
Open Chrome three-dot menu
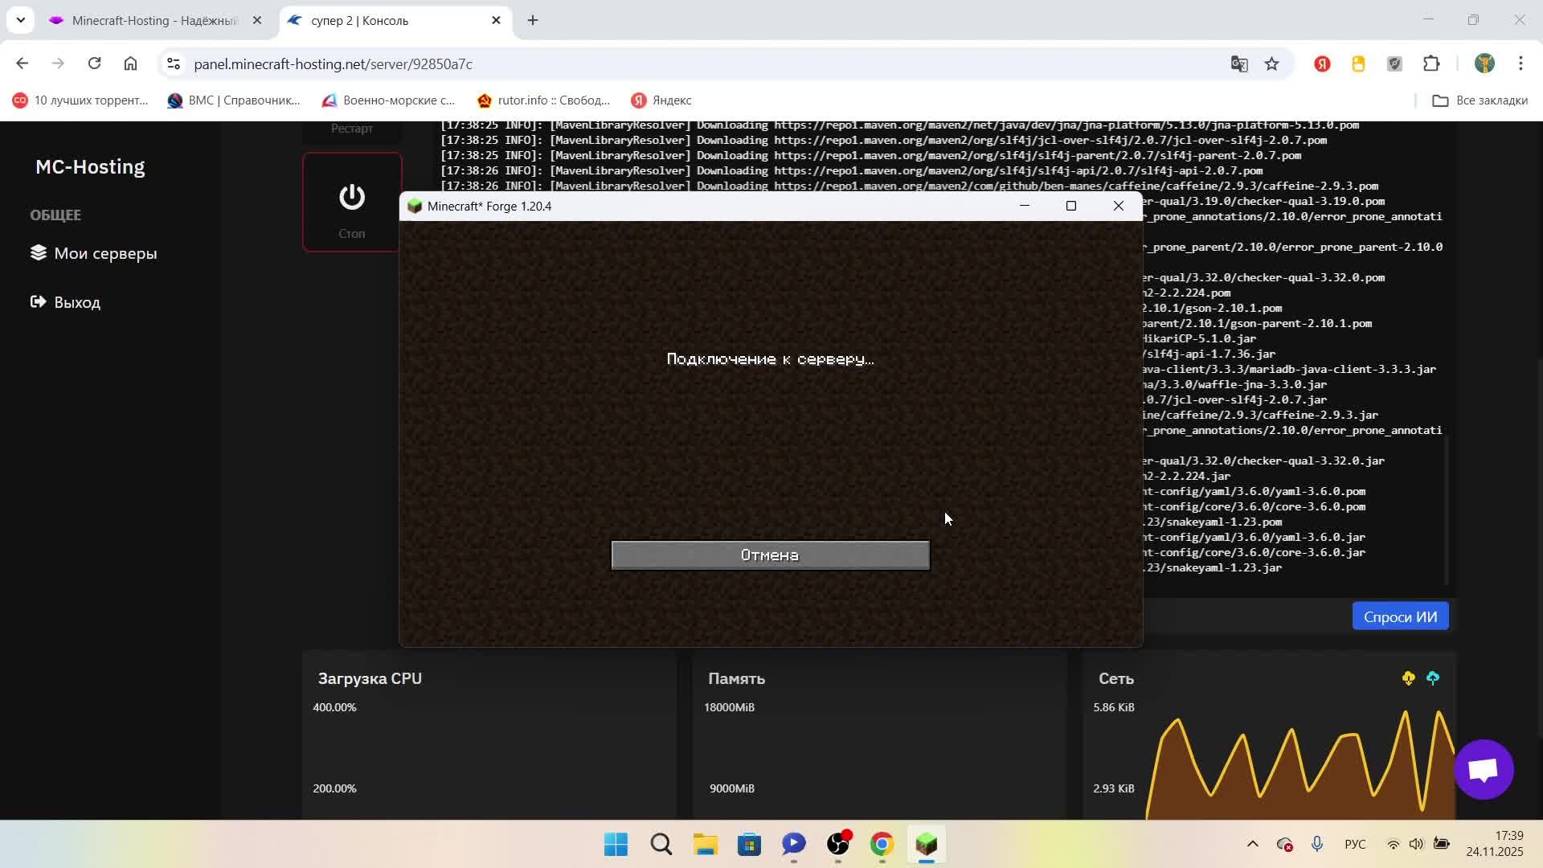pos(1520,64)
